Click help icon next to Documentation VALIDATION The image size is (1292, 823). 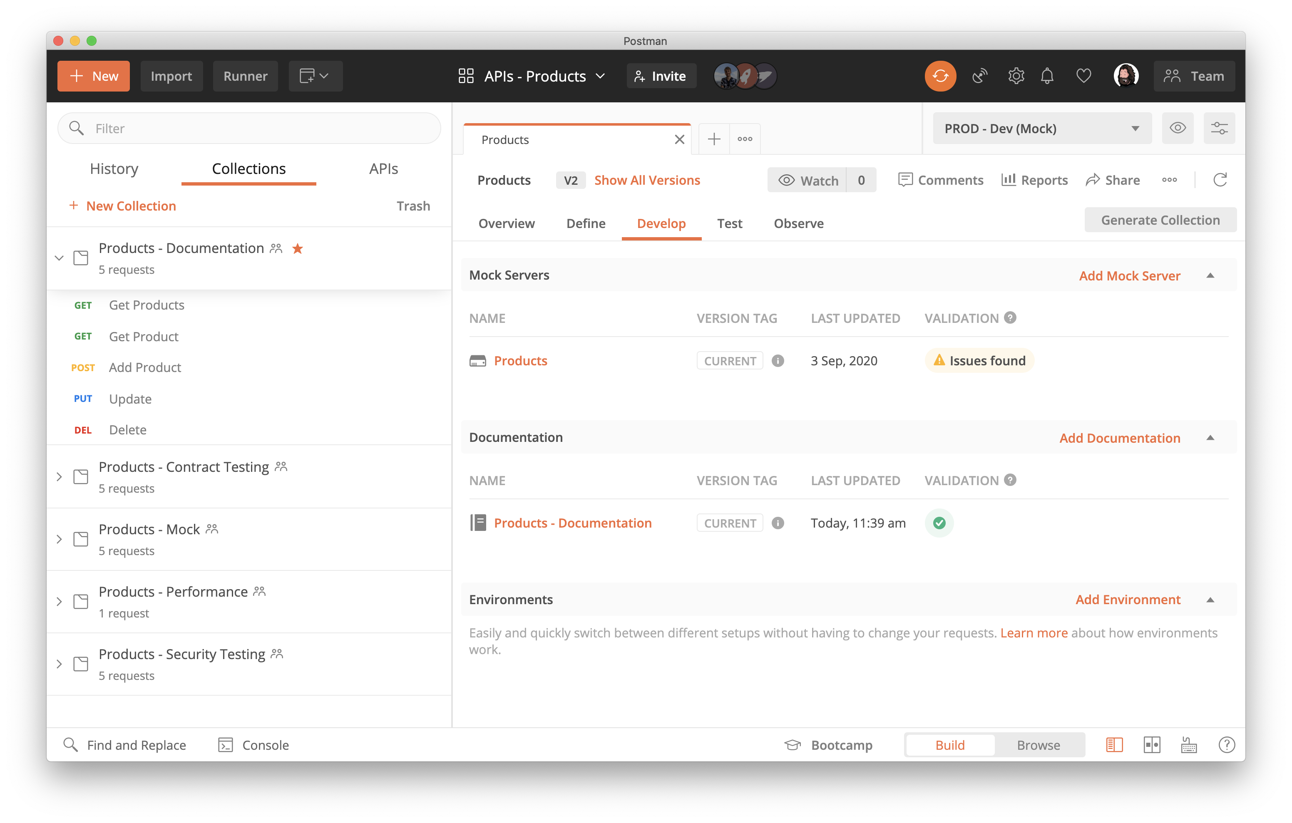tap(1010, 480)
